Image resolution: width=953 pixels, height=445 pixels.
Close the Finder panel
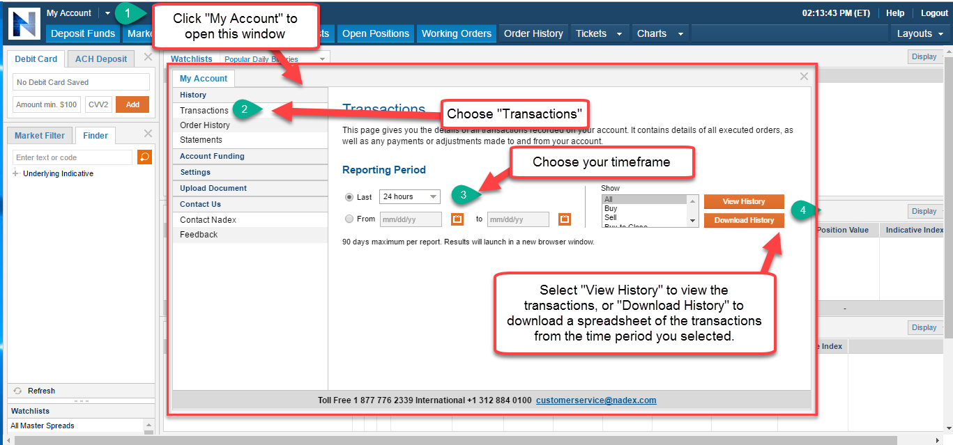148,134
